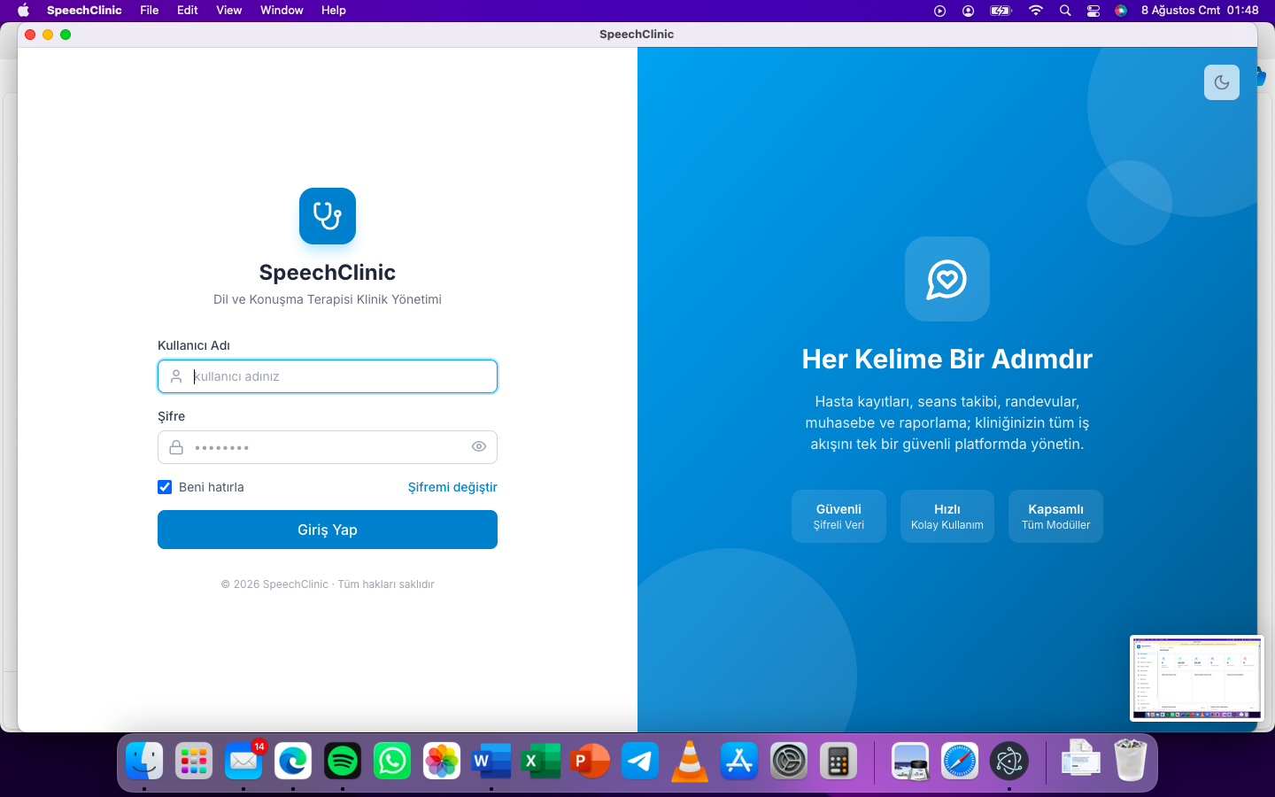Open System Settings from the dock
Viewport: 1275px width, 797px height.
coord(789,761)
